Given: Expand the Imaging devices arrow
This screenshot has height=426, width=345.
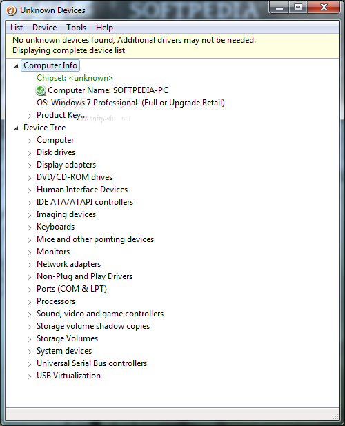Looking at the screenshot, I should click(29, 215).
